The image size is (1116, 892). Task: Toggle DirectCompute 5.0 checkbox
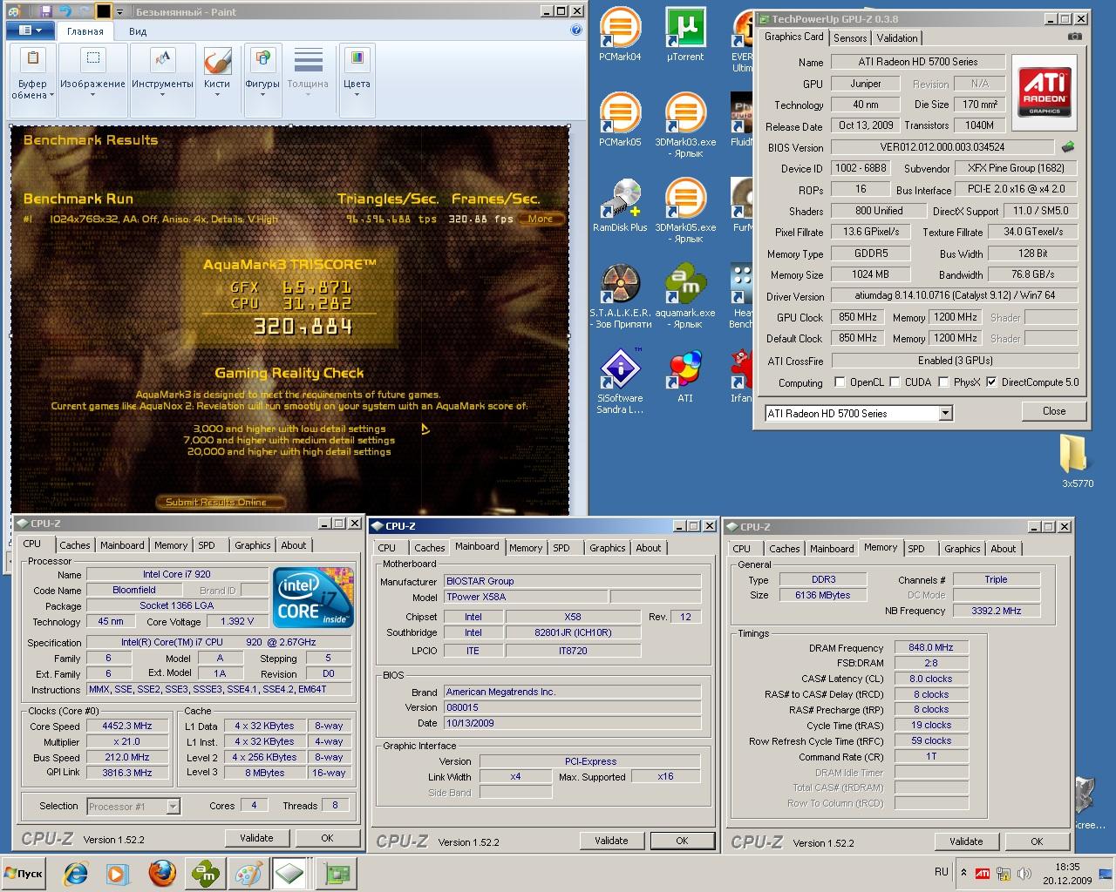coord(991,382)
